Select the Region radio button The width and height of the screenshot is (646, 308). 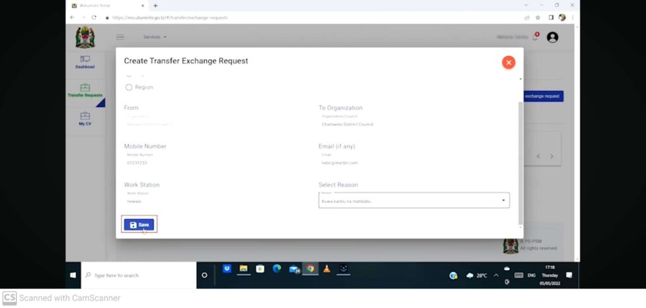pyautogui.click(x=129, y=88)
